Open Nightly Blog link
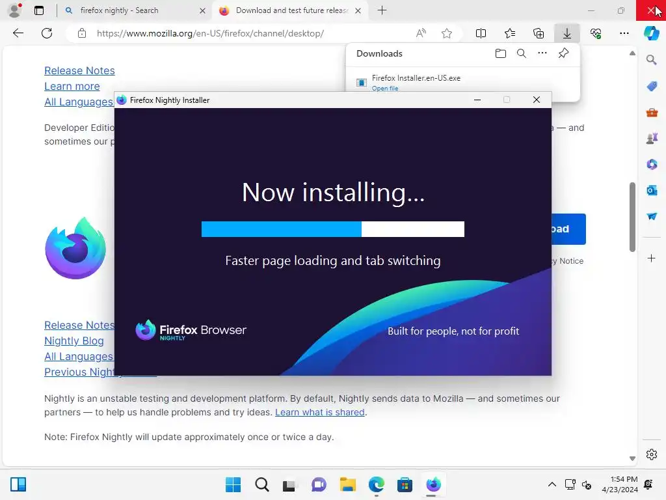This screenshot has width=666, height=500. pos(74,341)
